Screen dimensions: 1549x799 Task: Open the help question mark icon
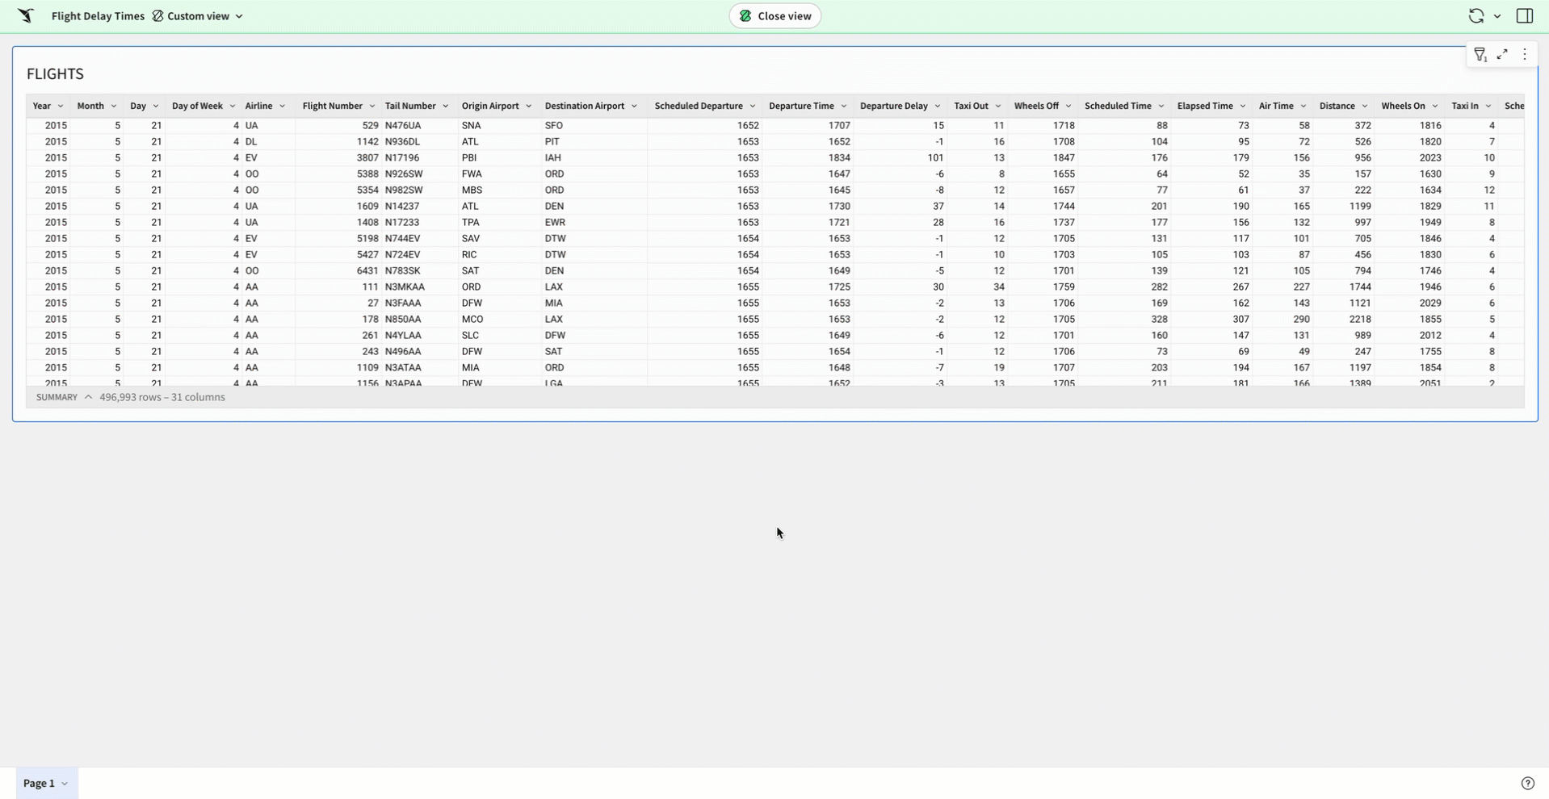[x=1527, y=783]
